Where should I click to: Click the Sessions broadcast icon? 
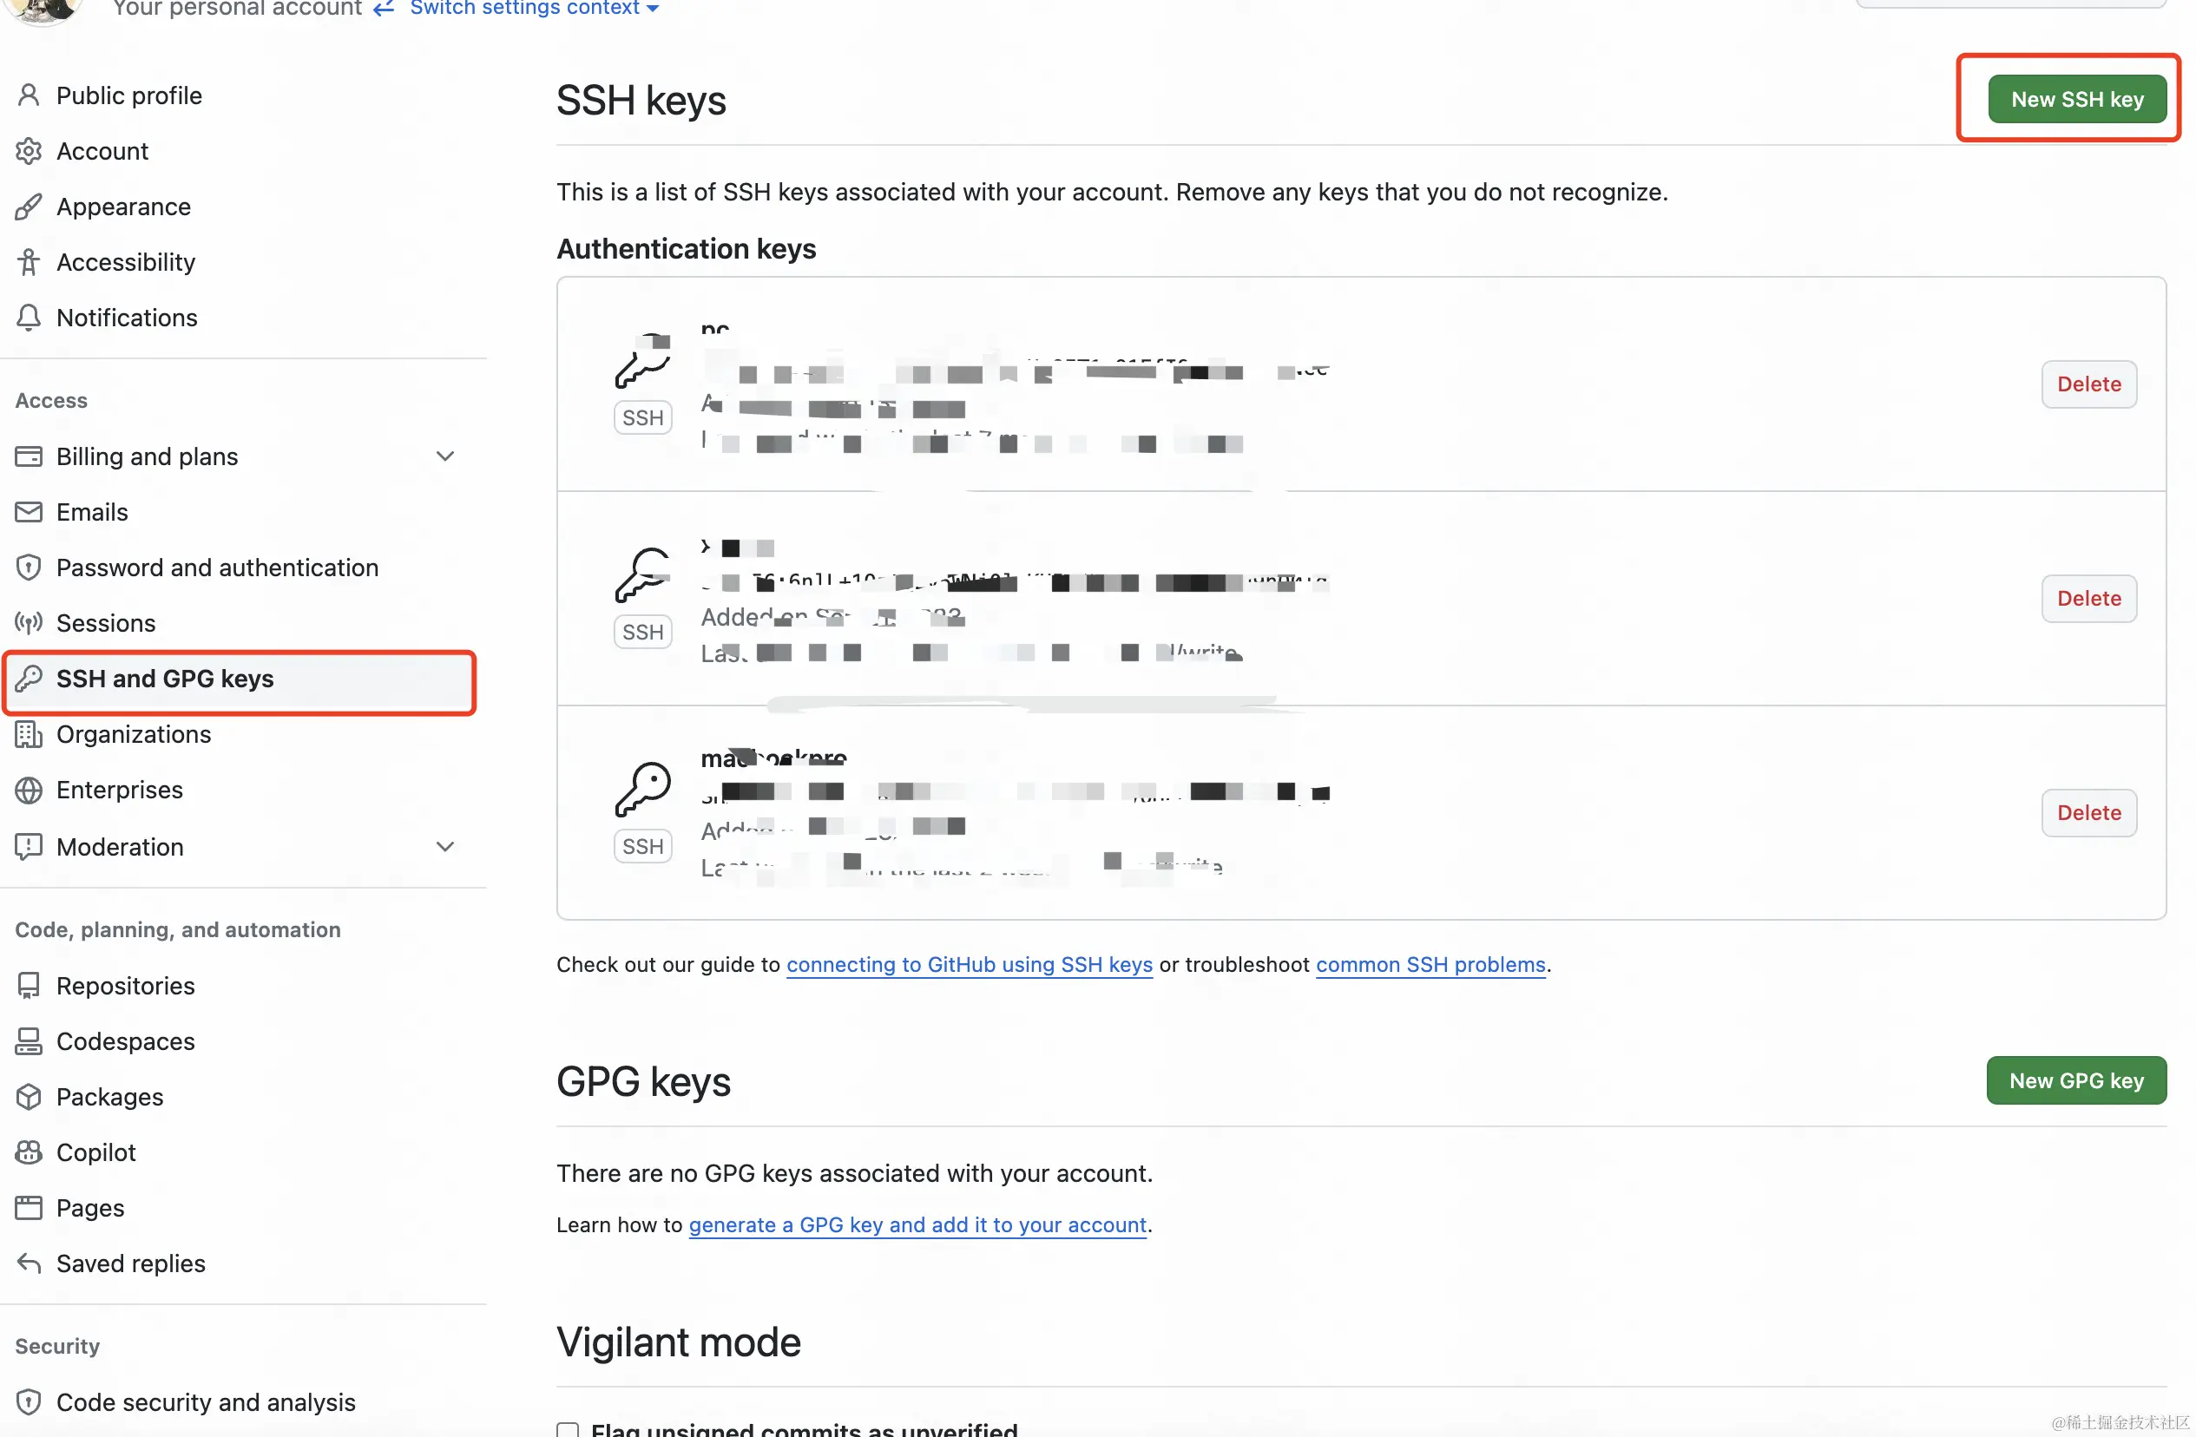click(x=29, y=622)
